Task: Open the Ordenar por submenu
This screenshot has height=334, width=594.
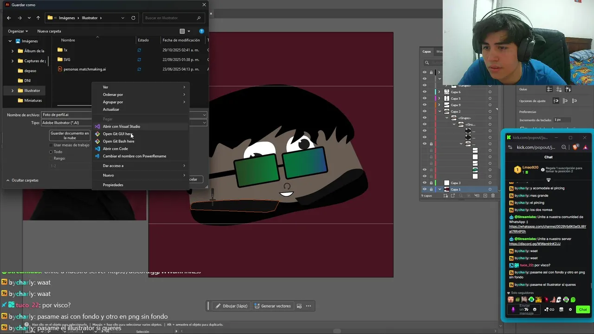Action: [x=140, y=95]
